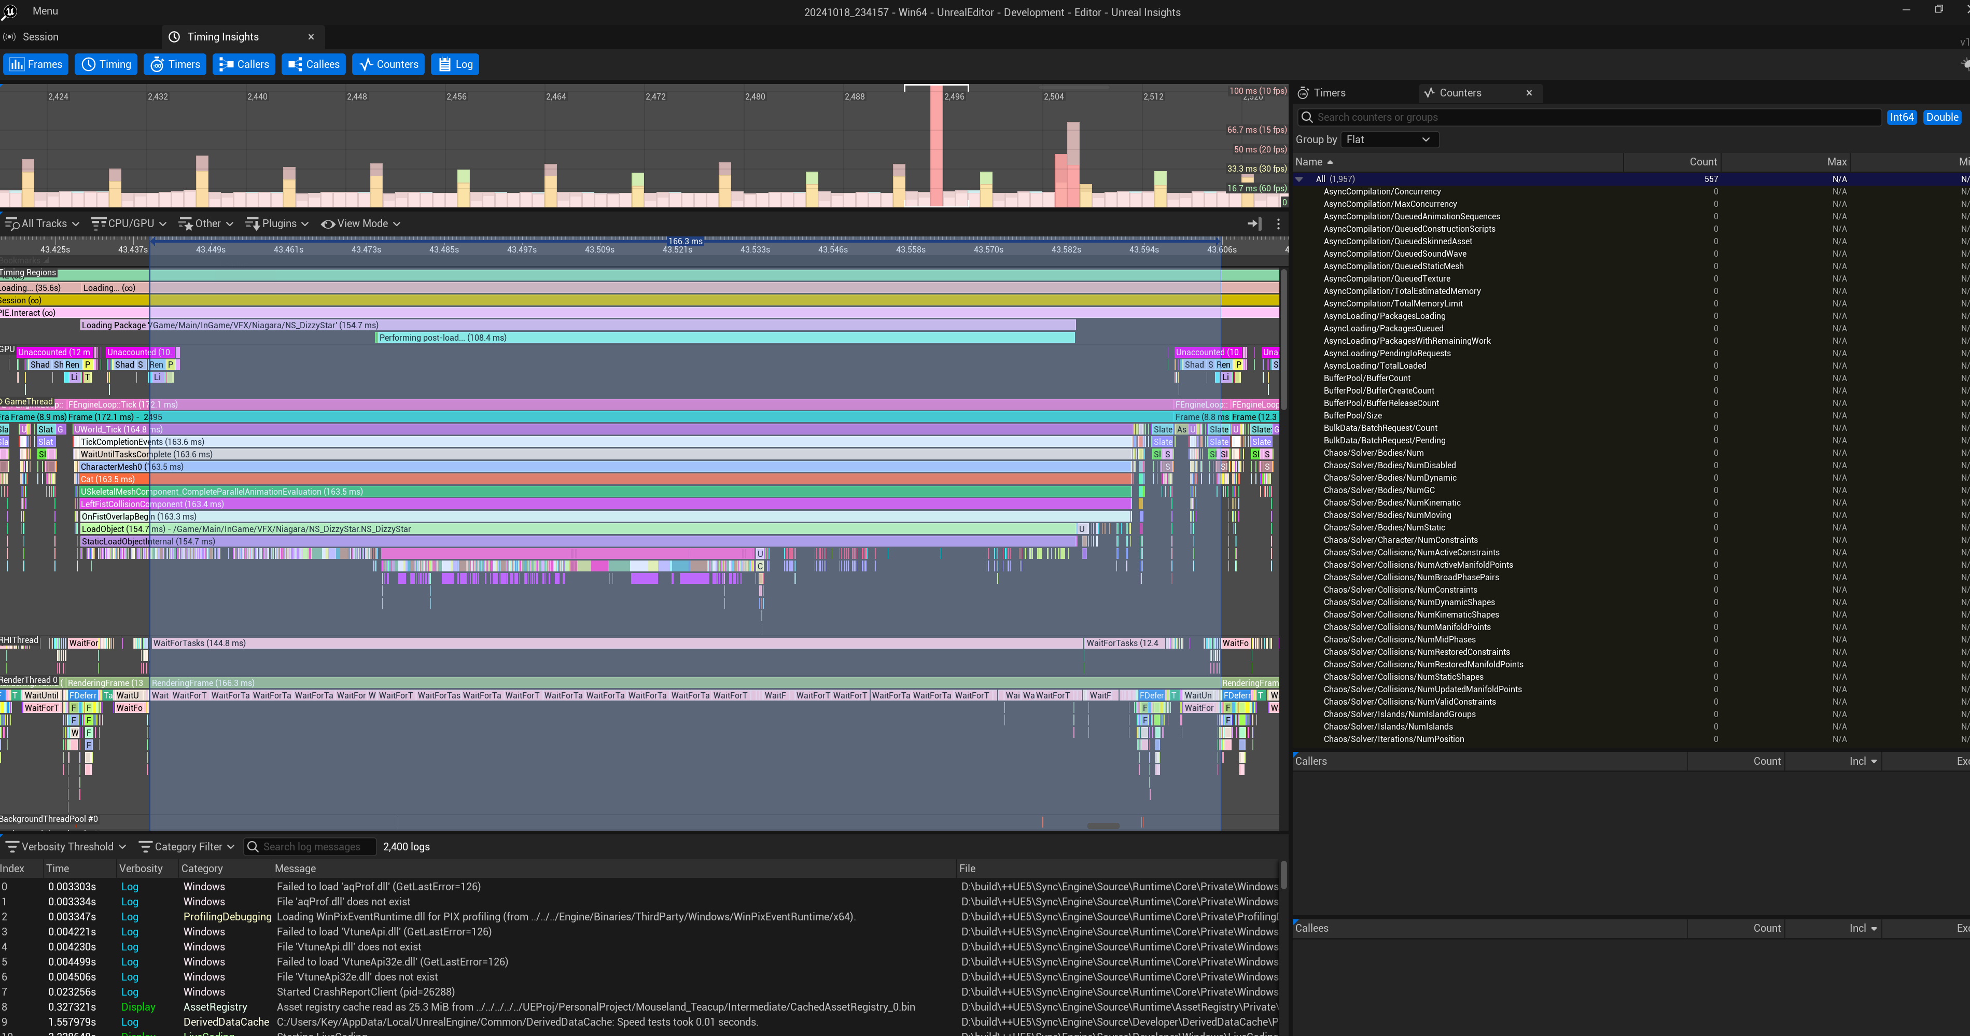Select the Asset registry cache read log row
Viewport: 1970px width, 1036px height.
[x=639, y=1007]
